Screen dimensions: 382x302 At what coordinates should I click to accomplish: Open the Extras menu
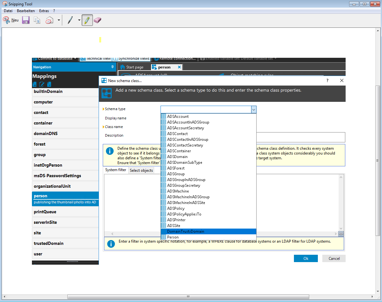click(44, 11)
